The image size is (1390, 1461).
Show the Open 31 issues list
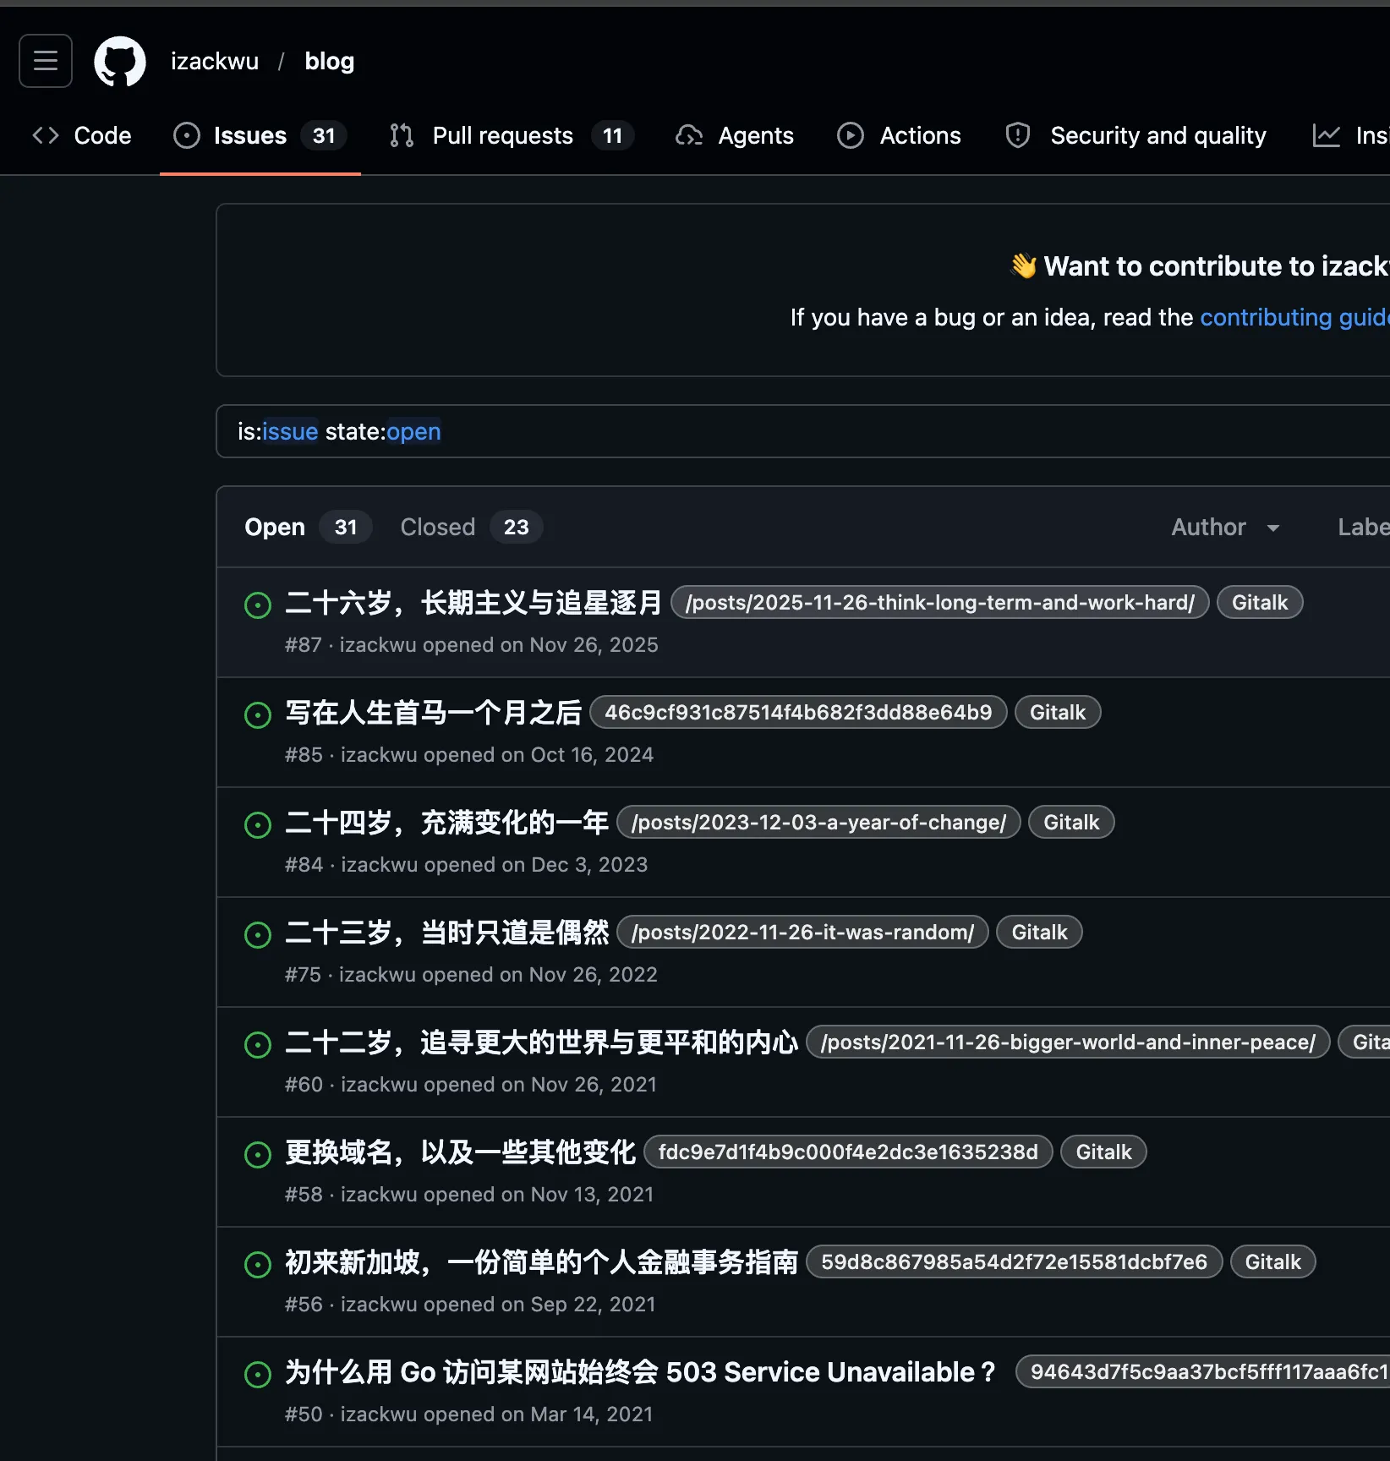(308, 527)
